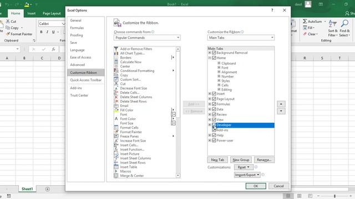
Task: Toggle the Power-user tab checkbox
Action: pyautogui.click(x=214, y=140)
